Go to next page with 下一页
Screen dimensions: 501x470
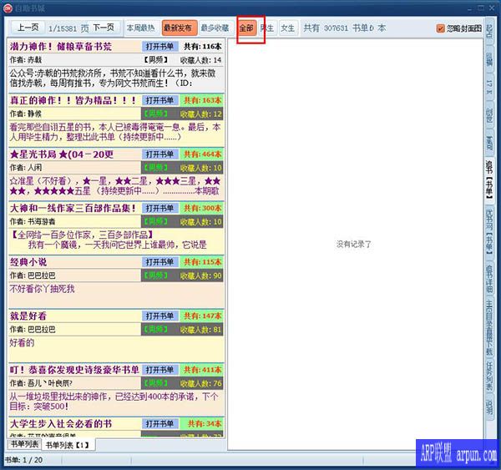(x=104, y=28)
